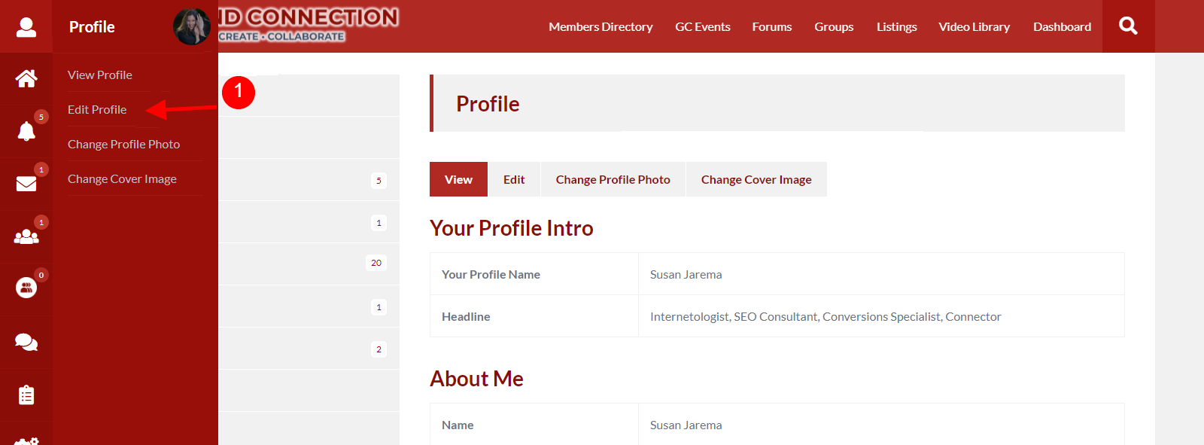Click the 'Headline' label cell
The image size is (1204, 445).
(x=534, y=316)
